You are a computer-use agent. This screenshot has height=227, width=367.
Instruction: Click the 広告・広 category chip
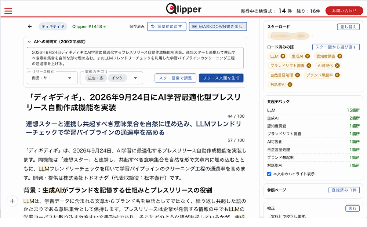tap(95, 78)
